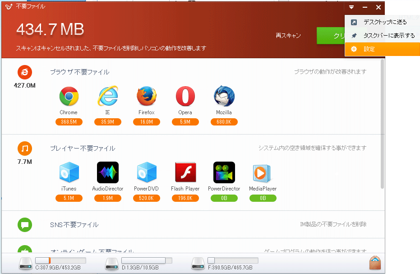The image size is (420, 274).
Task: Select the MediaPlayer icon
Action: pyautogui.click(x=262, y=173)
